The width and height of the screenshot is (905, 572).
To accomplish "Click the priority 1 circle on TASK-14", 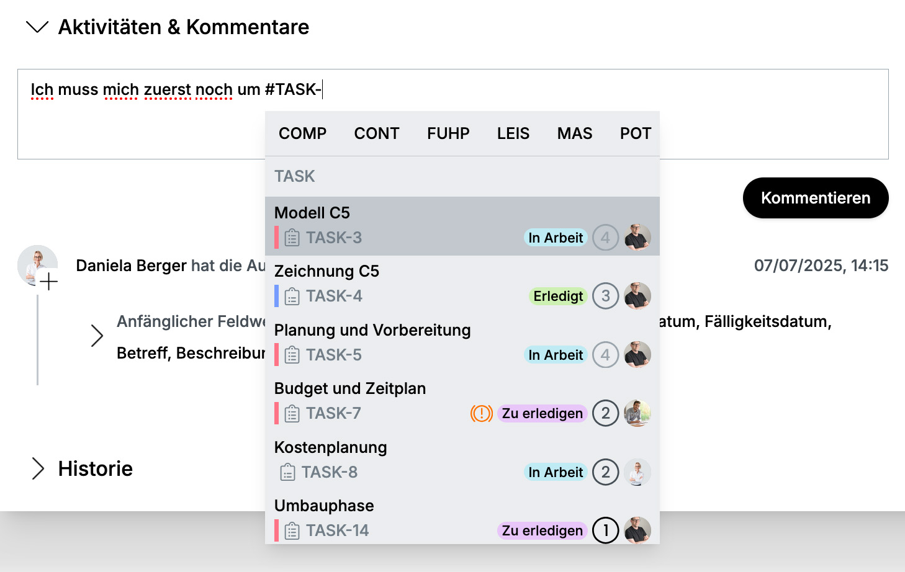I will coord(605,530).
